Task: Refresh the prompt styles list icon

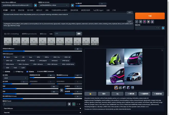Action: coord(163,28)
